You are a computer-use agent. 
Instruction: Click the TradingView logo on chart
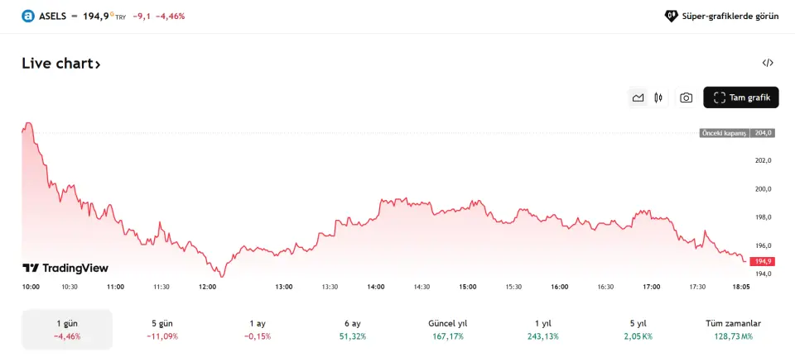pos(65,268)
